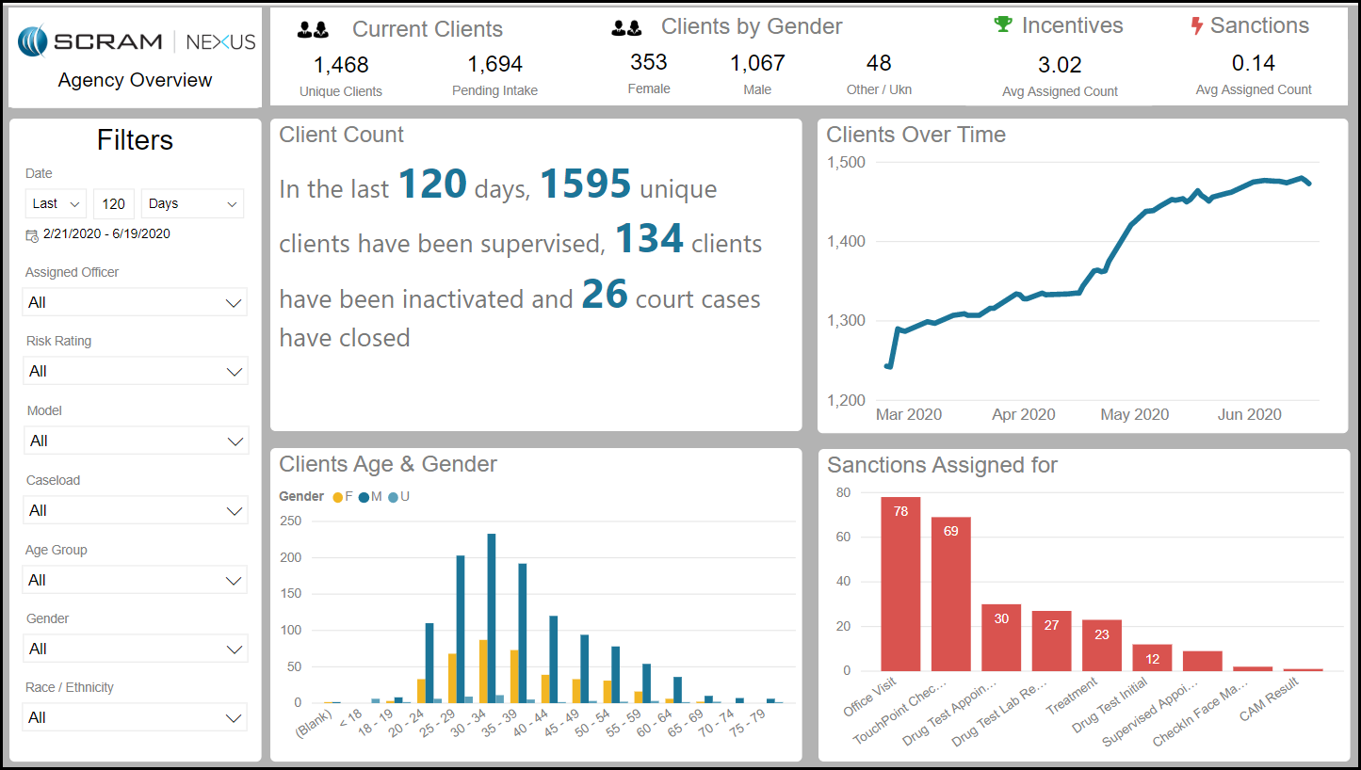Click the green Incentives trophy icon
This screenshot has width=1361, height=770.
pyautogui.click(x=1003, y=25)
